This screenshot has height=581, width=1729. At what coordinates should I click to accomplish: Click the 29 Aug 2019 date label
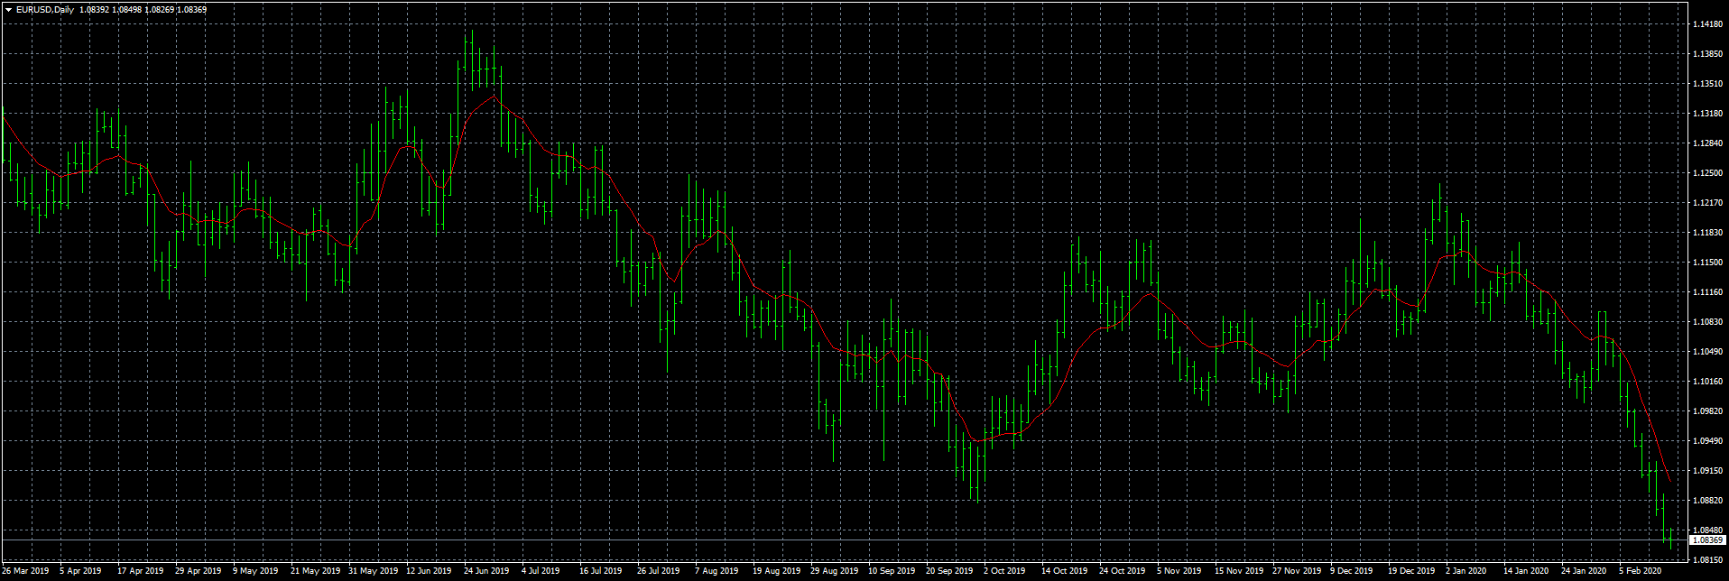[835, 571]
